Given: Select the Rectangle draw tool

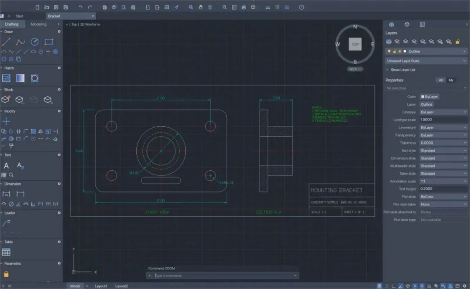Looking at the screenshot, I should [49, 42].
